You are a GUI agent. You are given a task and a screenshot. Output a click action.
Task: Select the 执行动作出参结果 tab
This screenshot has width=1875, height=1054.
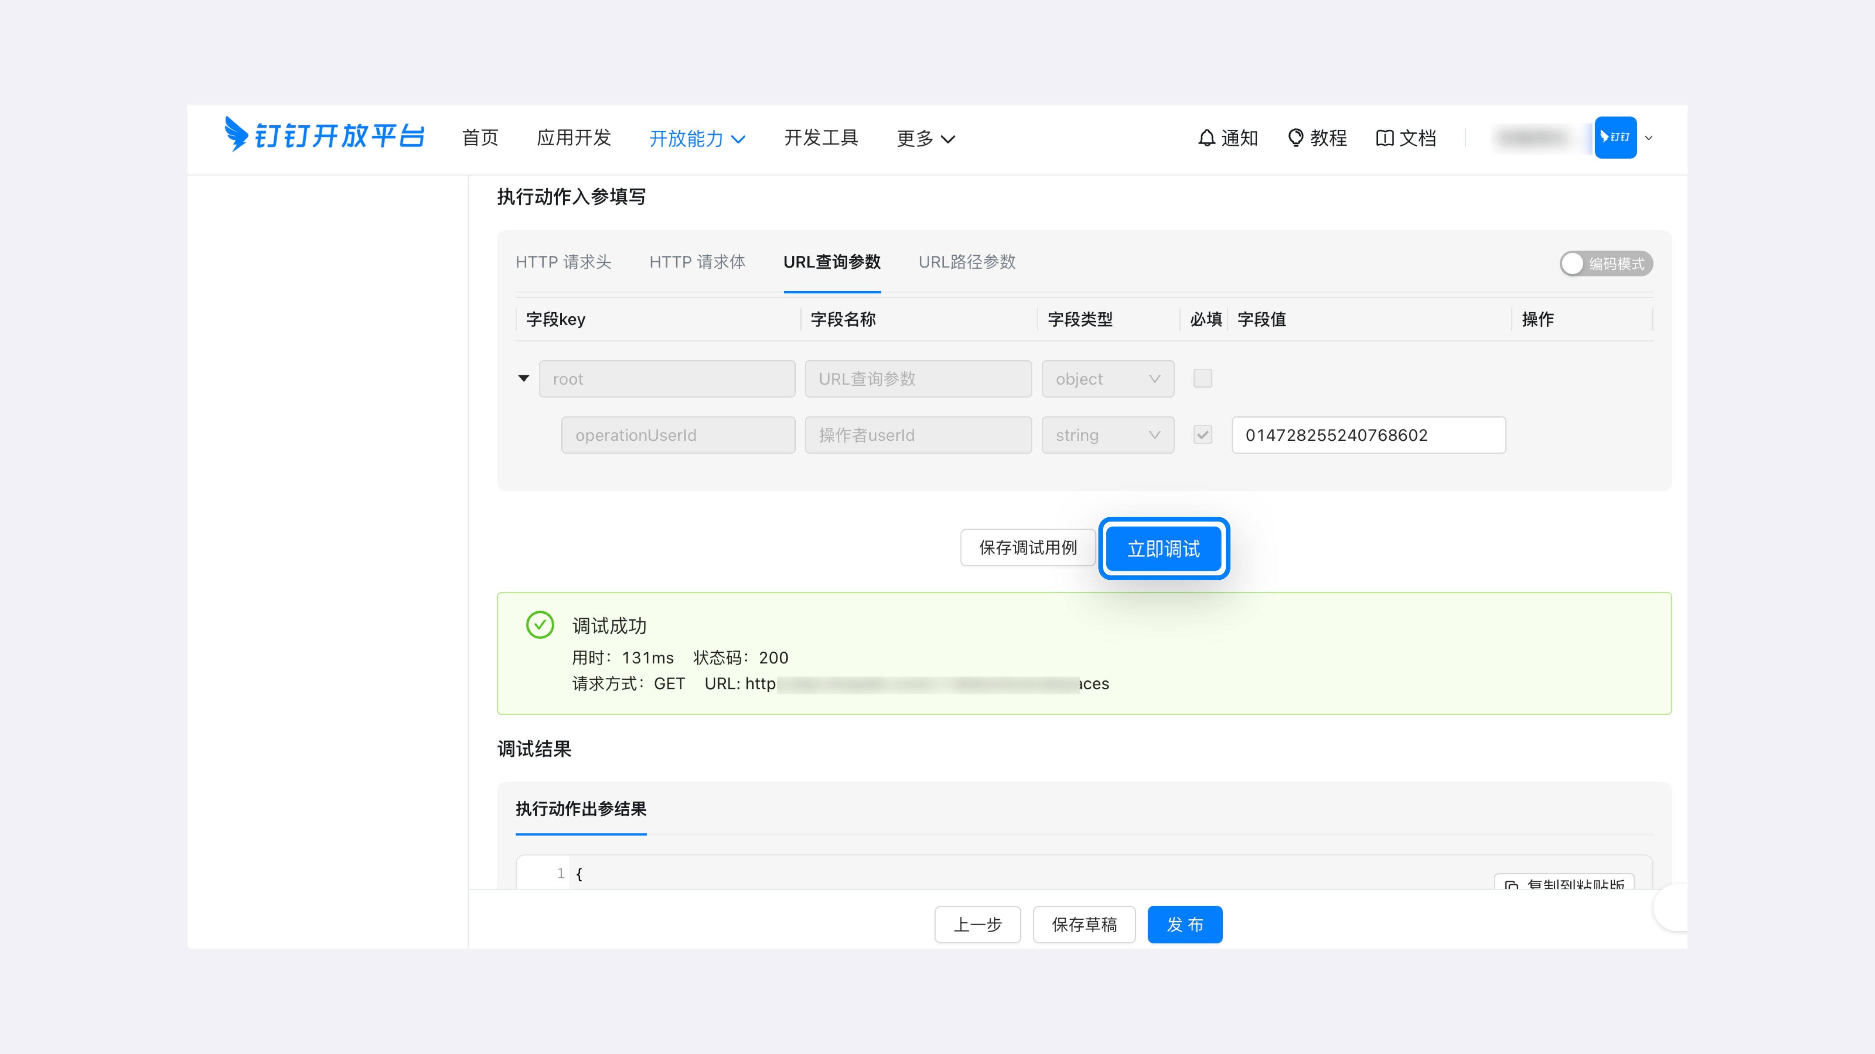click(x=581, y=809)
